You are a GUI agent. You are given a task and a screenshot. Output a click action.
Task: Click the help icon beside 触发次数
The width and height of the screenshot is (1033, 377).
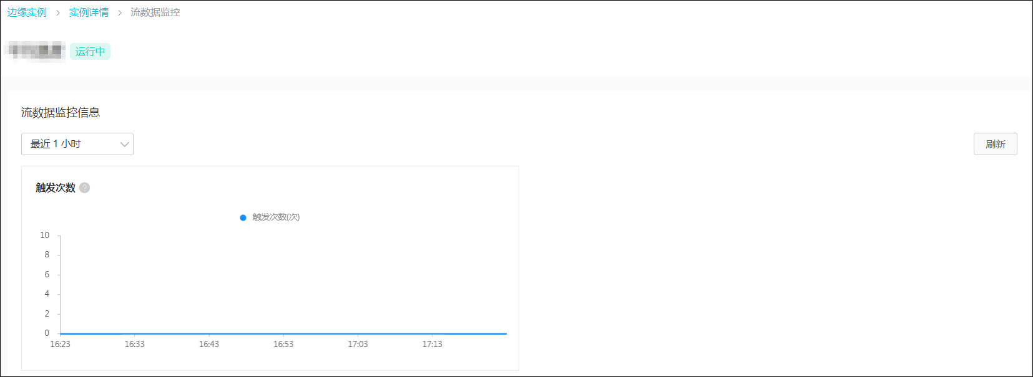(85, 188)
